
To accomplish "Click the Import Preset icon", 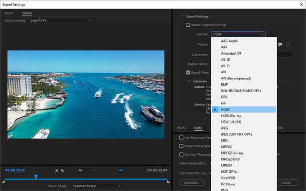I will coord(280,44).
